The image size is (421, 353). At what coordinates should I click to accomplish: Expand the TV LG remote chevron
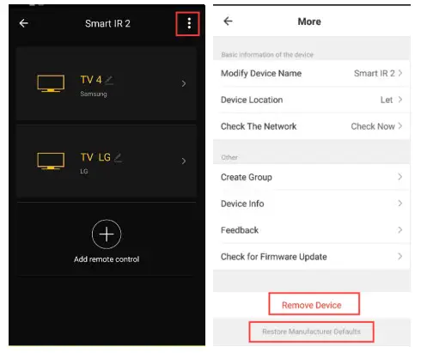[184, 161]
